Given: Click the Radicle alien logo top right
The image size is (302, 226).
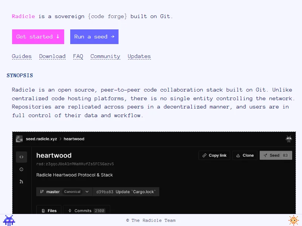Looking at the screenshot, I should (x=289, y=139).
